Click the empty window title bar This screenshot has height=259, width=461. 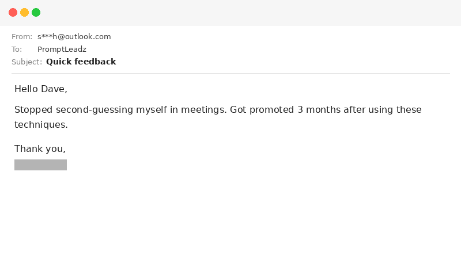(x=231, y=12)
